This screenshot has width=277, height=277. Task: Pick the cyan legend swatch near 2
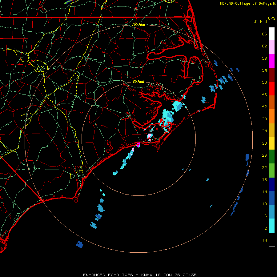tap(272, 226)
